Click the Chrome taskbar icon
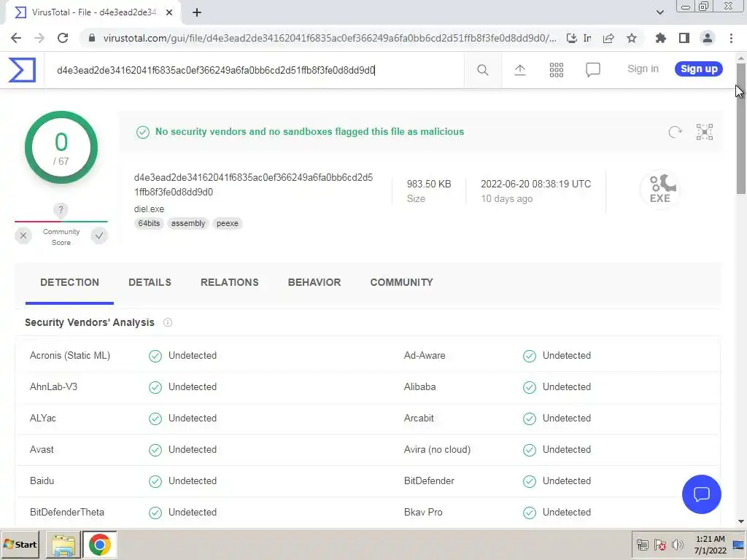The image size is (747, 560). pos(99,545)
